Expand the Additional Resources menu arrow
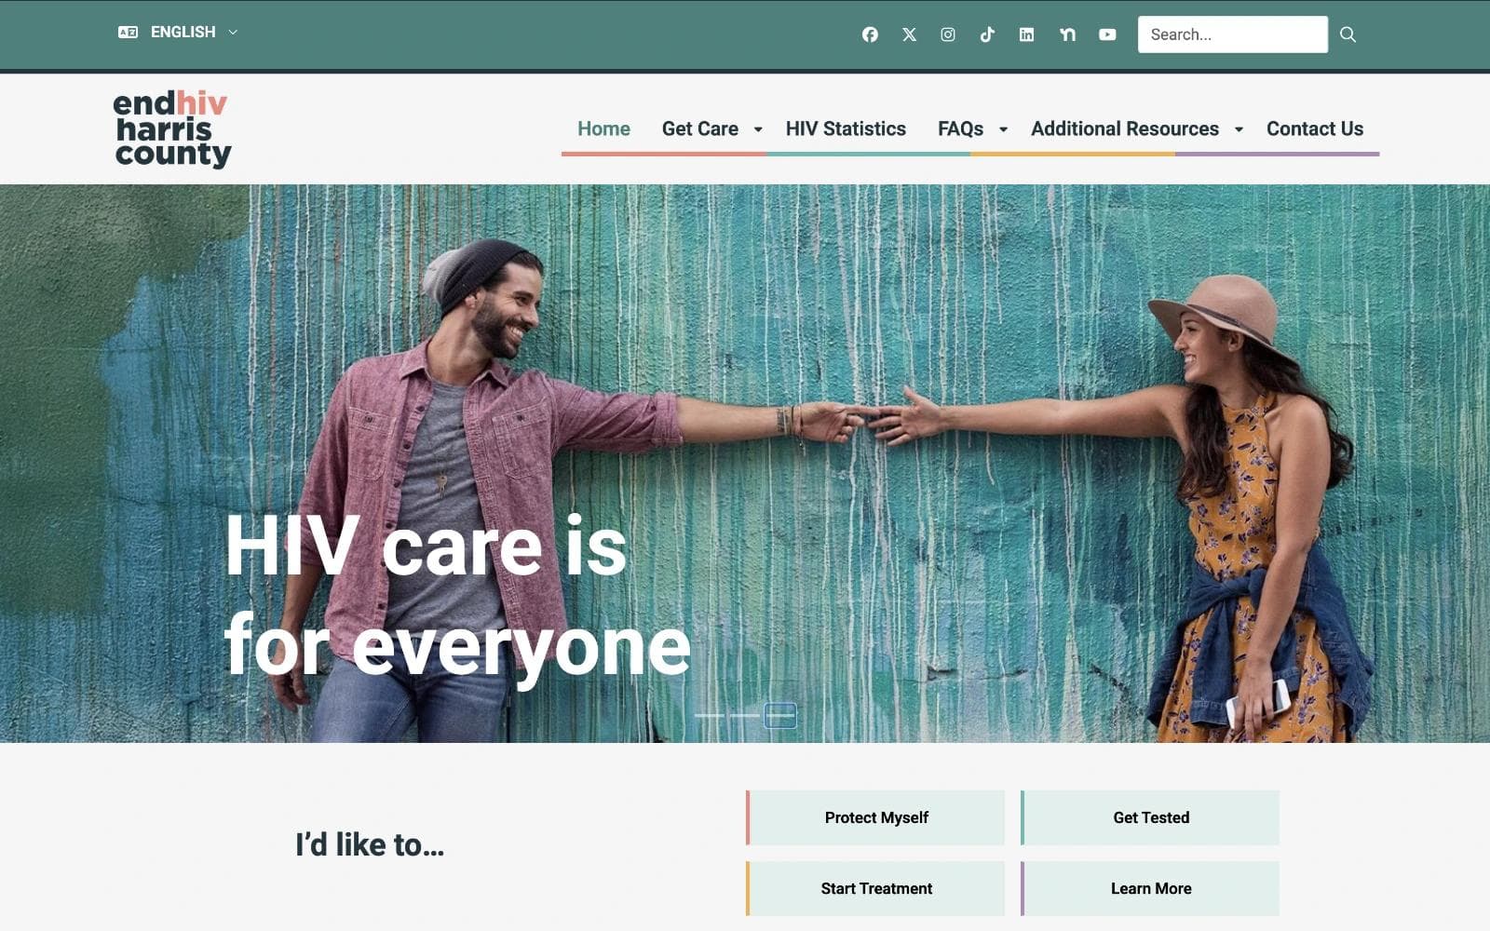Viewport: 1490px width, 931px height. [x=1239, y=129]
